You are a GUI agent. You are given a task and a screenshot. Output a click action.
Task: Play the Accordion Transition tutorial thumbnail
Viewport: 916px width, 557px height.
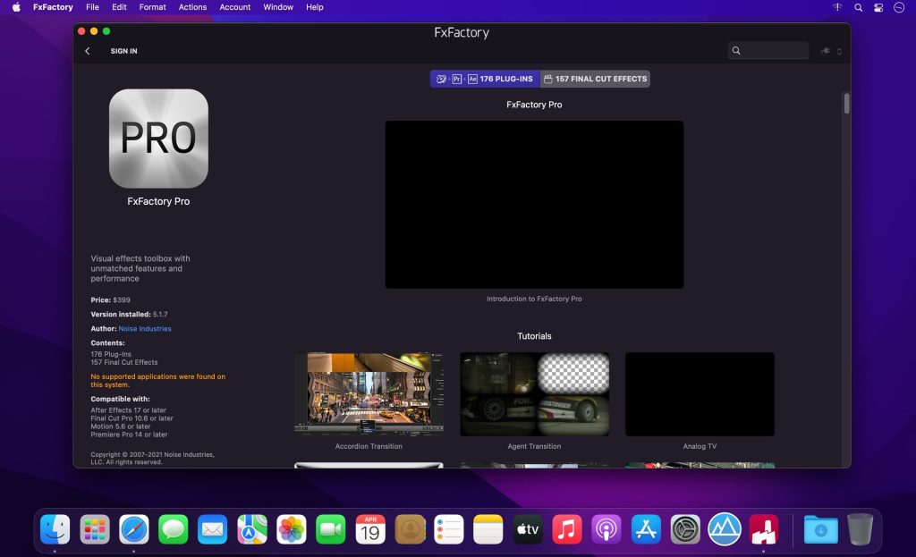369,393
